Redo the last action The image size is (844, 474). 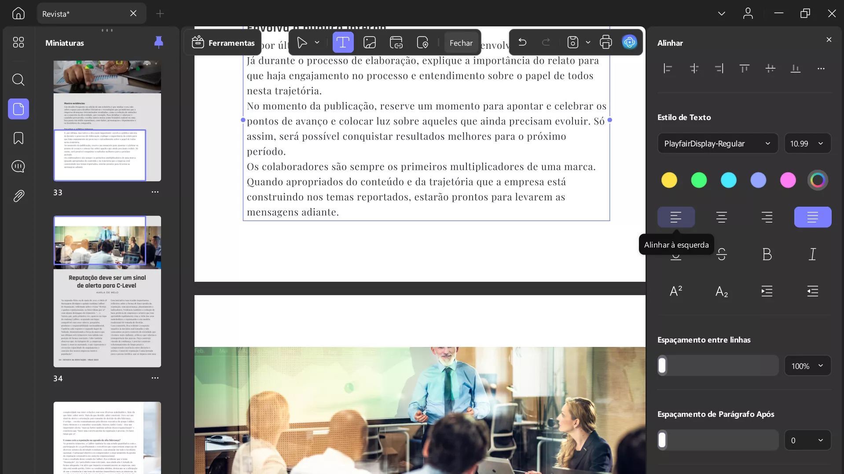[546, 42]
